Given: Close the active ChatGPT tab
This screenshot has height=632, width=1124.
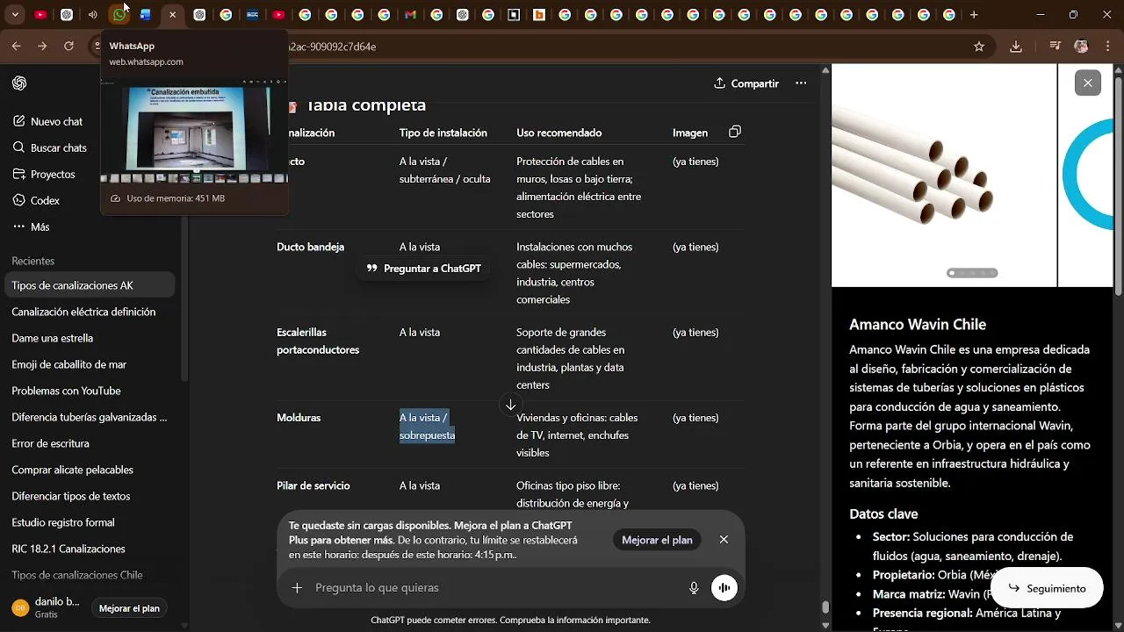Looking at the screenshot, I should [x=172, y=15].
